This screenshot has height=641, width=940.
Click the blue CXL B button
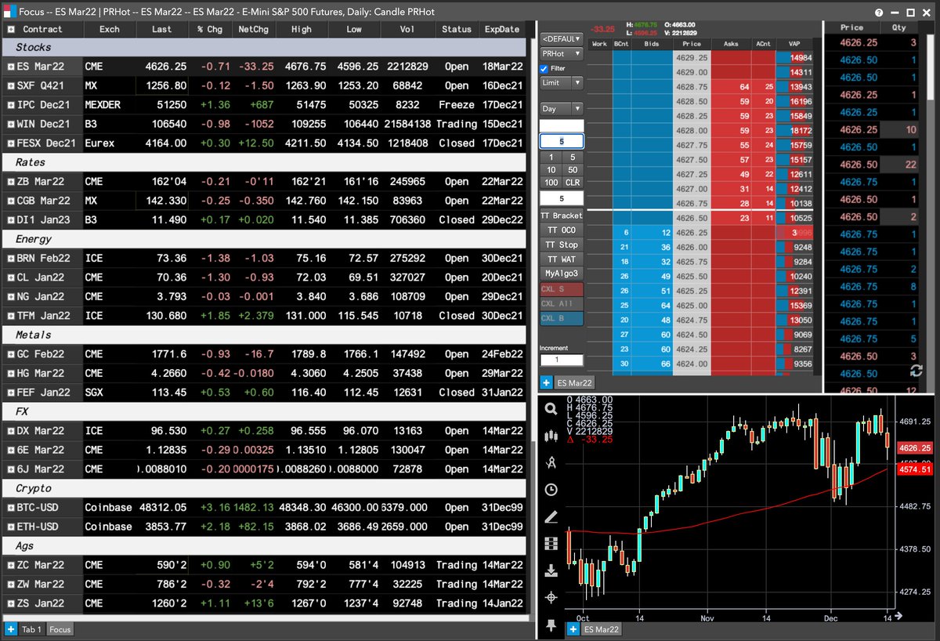point(562,318)
